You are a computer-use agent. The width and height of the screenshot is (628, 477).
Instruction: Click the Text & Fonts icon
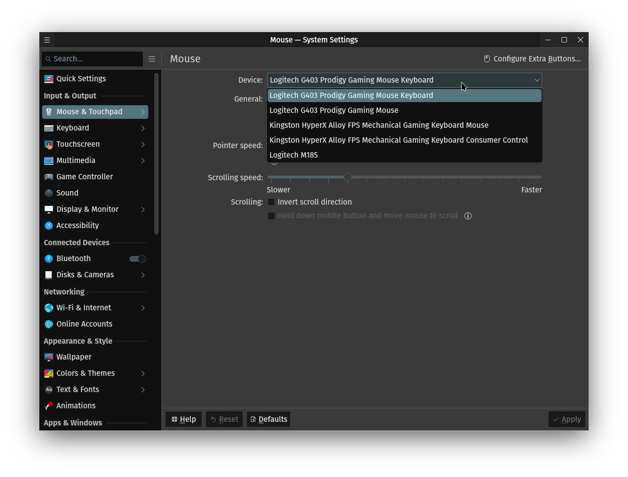[49, 390]
